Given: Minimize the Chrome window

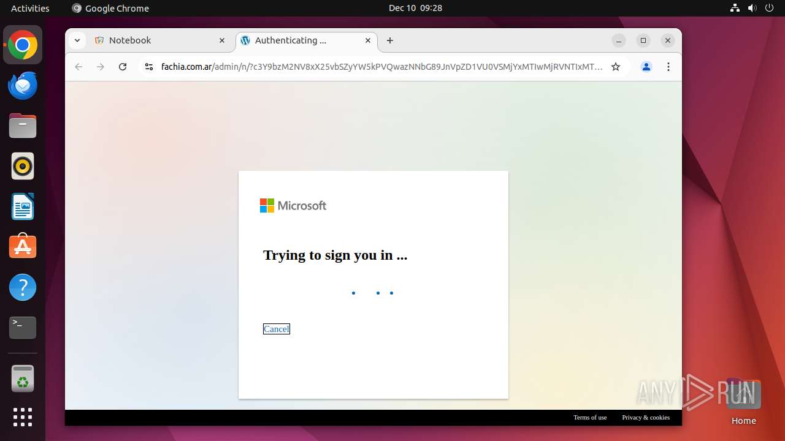Looking at the screenshot, I should coord(619,40).
